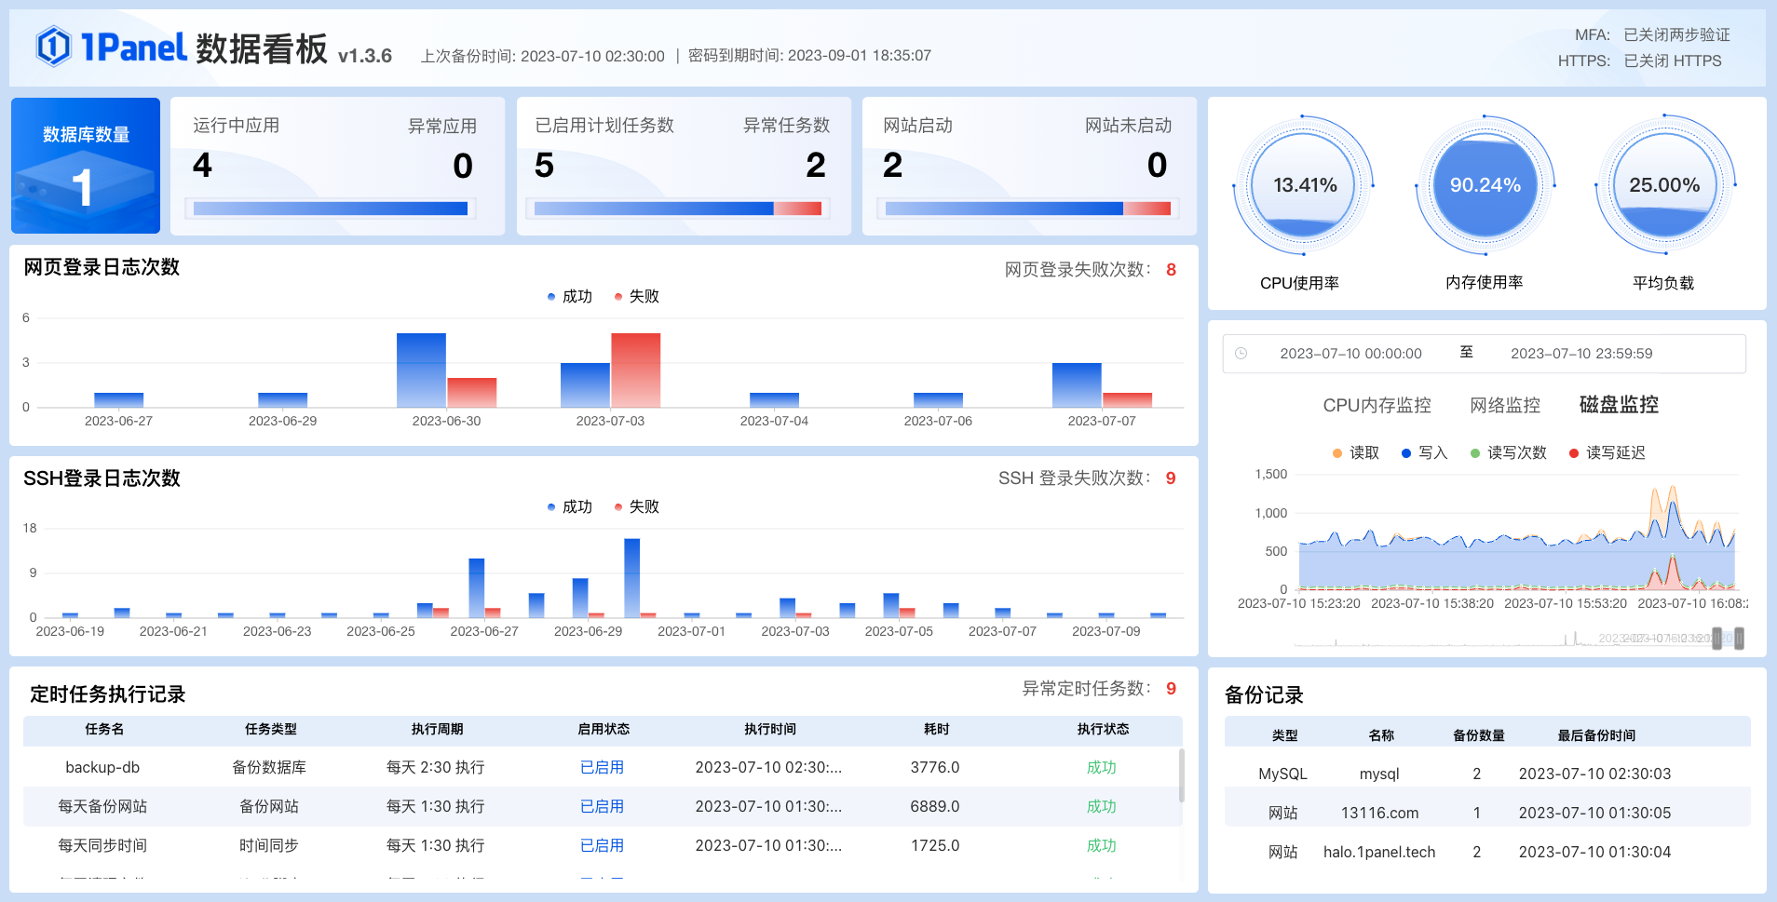This screenshot has width=1777, height=902.
Task: Open the end date field 2023-07-10 23:59:59
Action: pos(1580,354)
